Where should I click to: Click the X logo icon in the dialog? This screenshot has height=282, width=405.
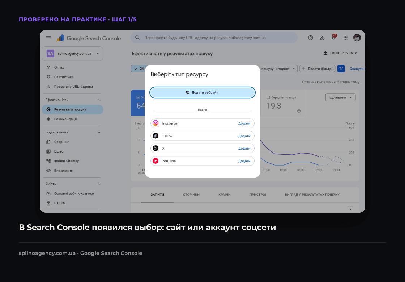[155, 148]
